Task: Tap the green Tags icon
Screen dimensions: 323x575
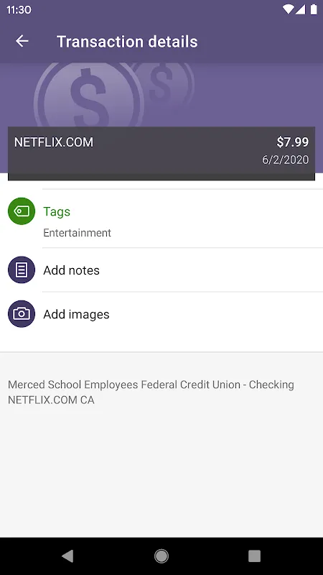Action: [x=22, y=211]
